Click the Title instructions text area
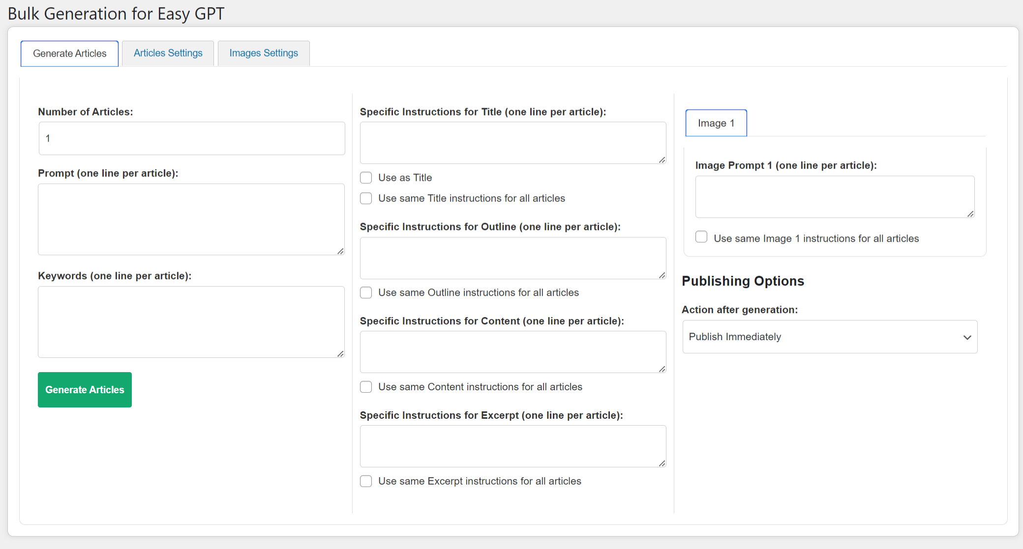Viewport: 1023px width, 549px height. (x=513, y=143)
